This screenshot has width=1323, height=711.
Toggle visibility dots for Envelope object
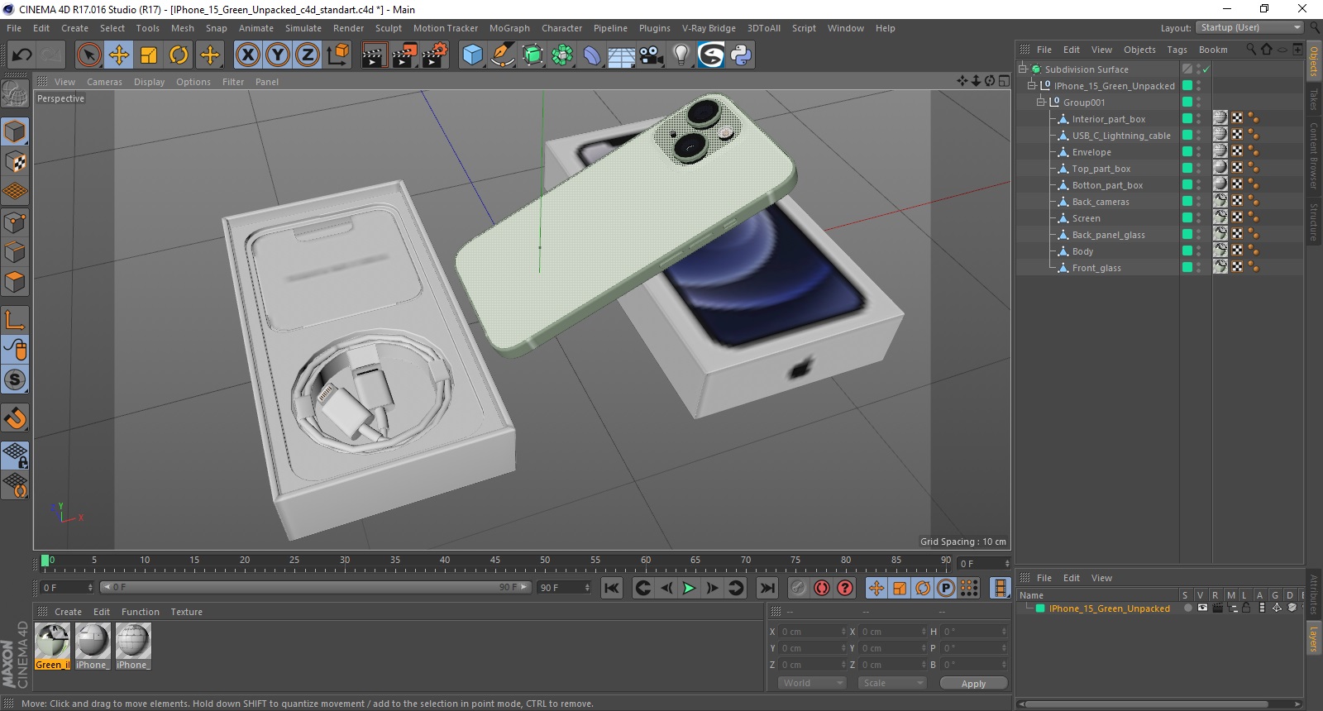(x=1198, y=152)
